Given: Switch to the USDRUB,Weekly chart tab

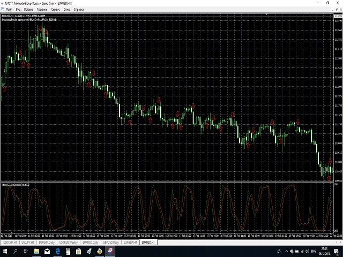Looking at the screenshot, I should 68,242.
